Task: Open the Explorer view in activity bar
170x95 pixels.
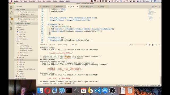Action: [11, 7]
